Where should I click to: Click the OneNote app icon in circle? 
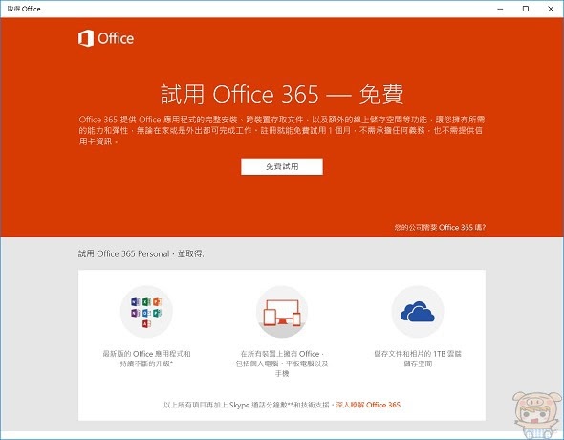[136, 313]
